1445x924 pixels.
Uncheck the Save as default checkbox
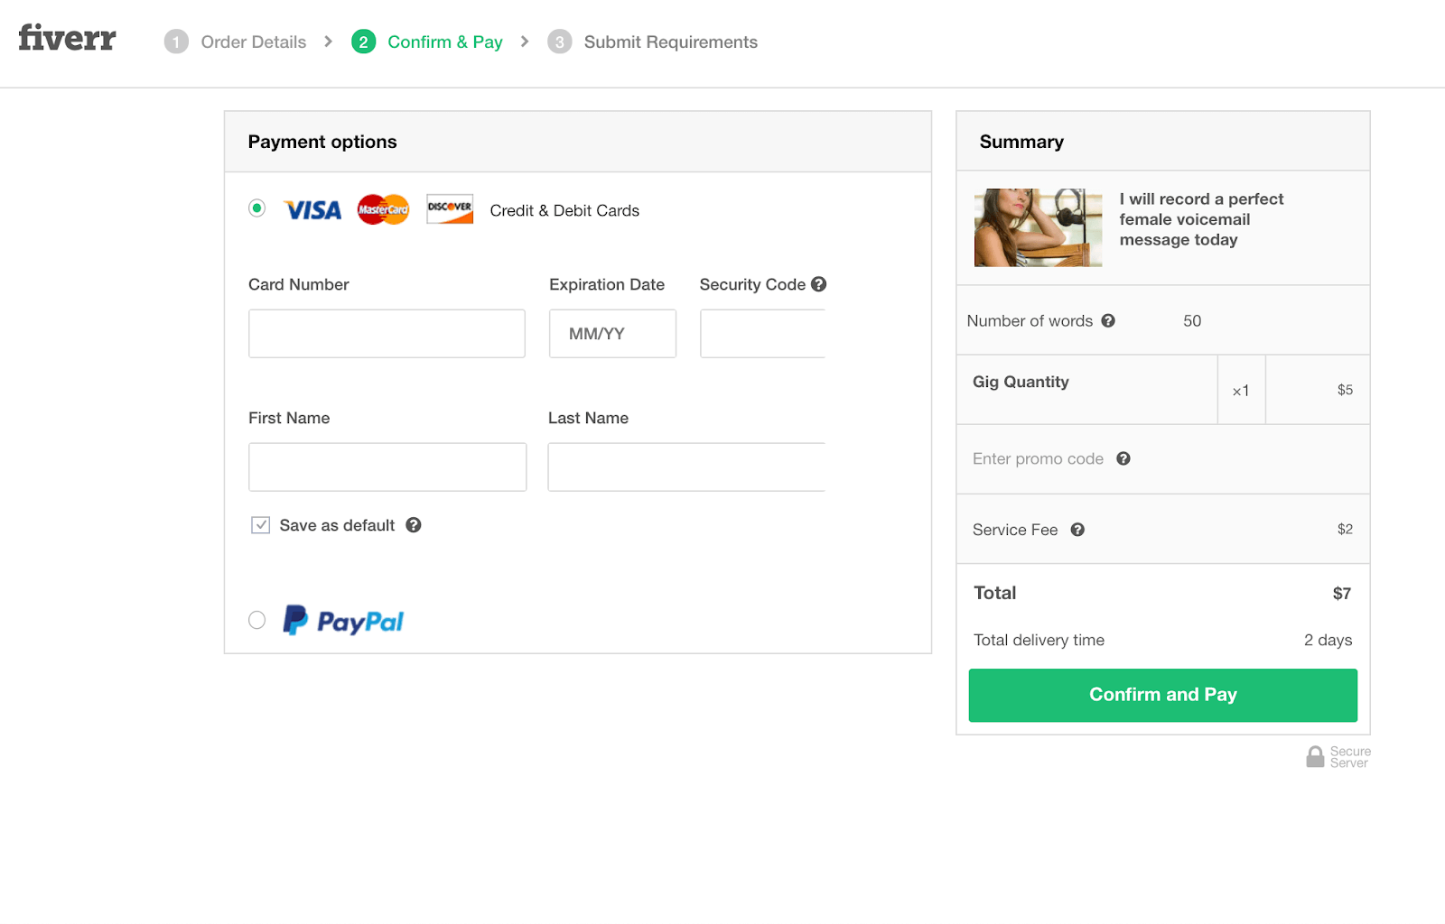[x=260, y=524]
